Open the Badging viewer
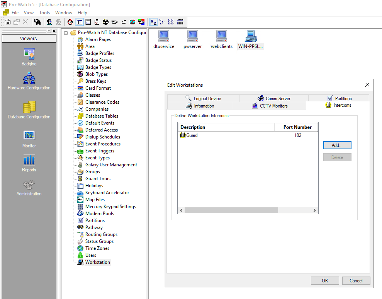 [29, 56]
